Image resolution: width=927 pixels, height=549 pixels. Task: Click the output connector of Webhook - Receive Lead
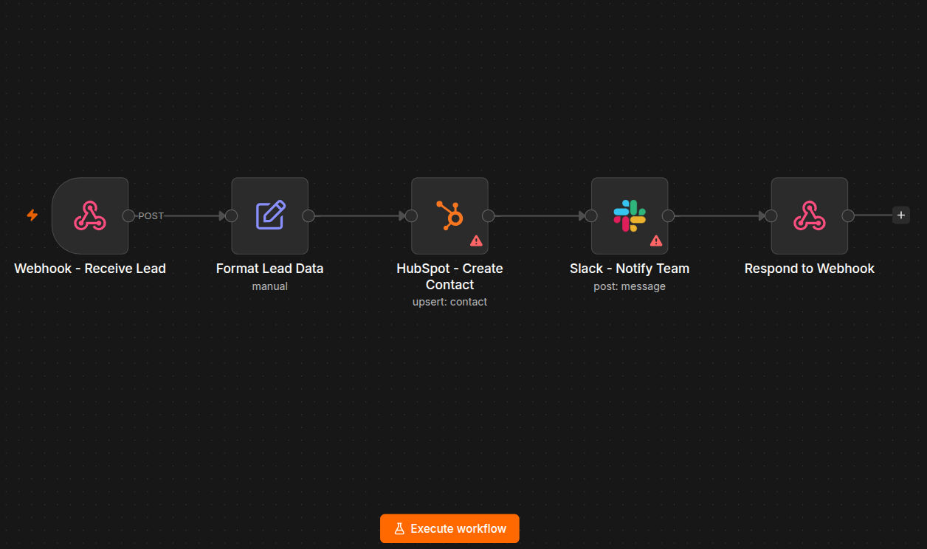(128, 215)
